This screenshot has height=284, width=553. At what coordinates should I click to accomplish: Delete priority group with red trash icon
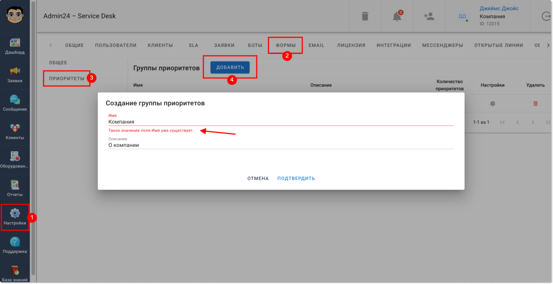point(535,104)
